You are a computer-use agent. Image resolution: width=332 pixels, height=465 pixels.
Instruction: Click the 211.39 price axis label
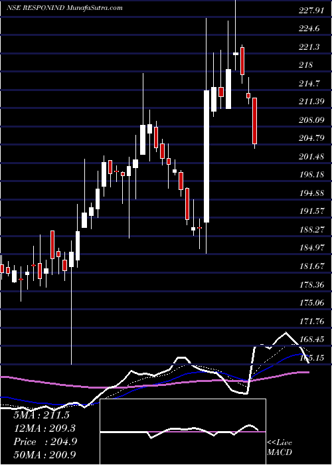(311, 102)
